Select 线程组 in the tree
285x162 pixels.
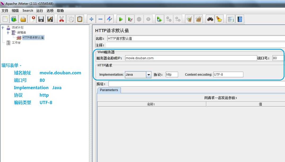click(21, 32)
